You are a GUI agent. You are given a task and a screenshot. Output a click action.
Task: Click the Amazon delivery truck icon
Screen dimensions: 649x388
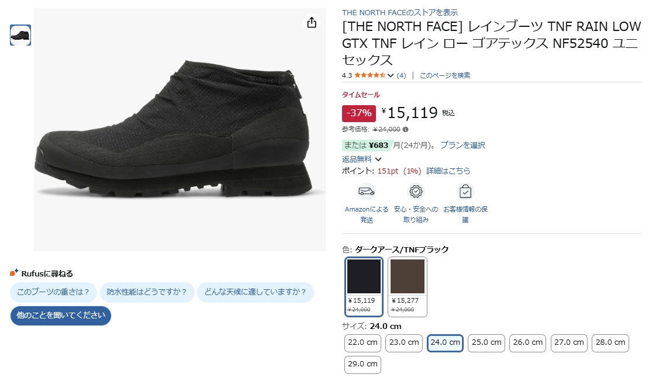click(x=367, y=191)
